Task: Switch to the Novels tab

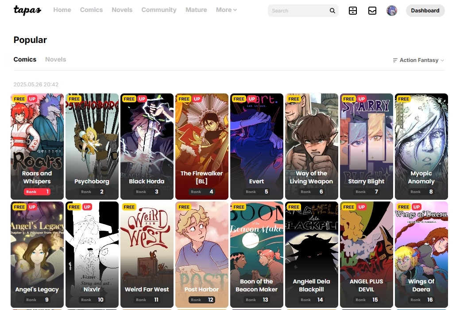Action: (55, 59)
